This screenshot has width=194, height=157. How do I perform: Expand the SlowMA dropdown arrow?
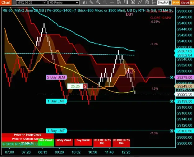click(170, 2)
